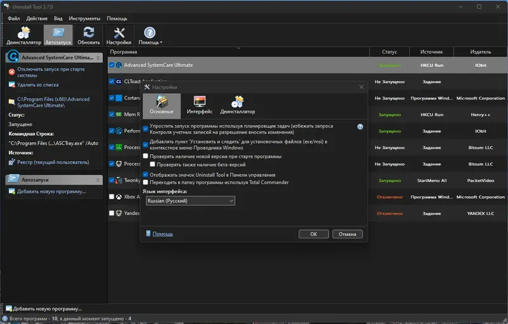The width and height of the screenshot is (508, 324).
Task: Check the Xbox startup entry checkbox
Action: coord(112,197)
